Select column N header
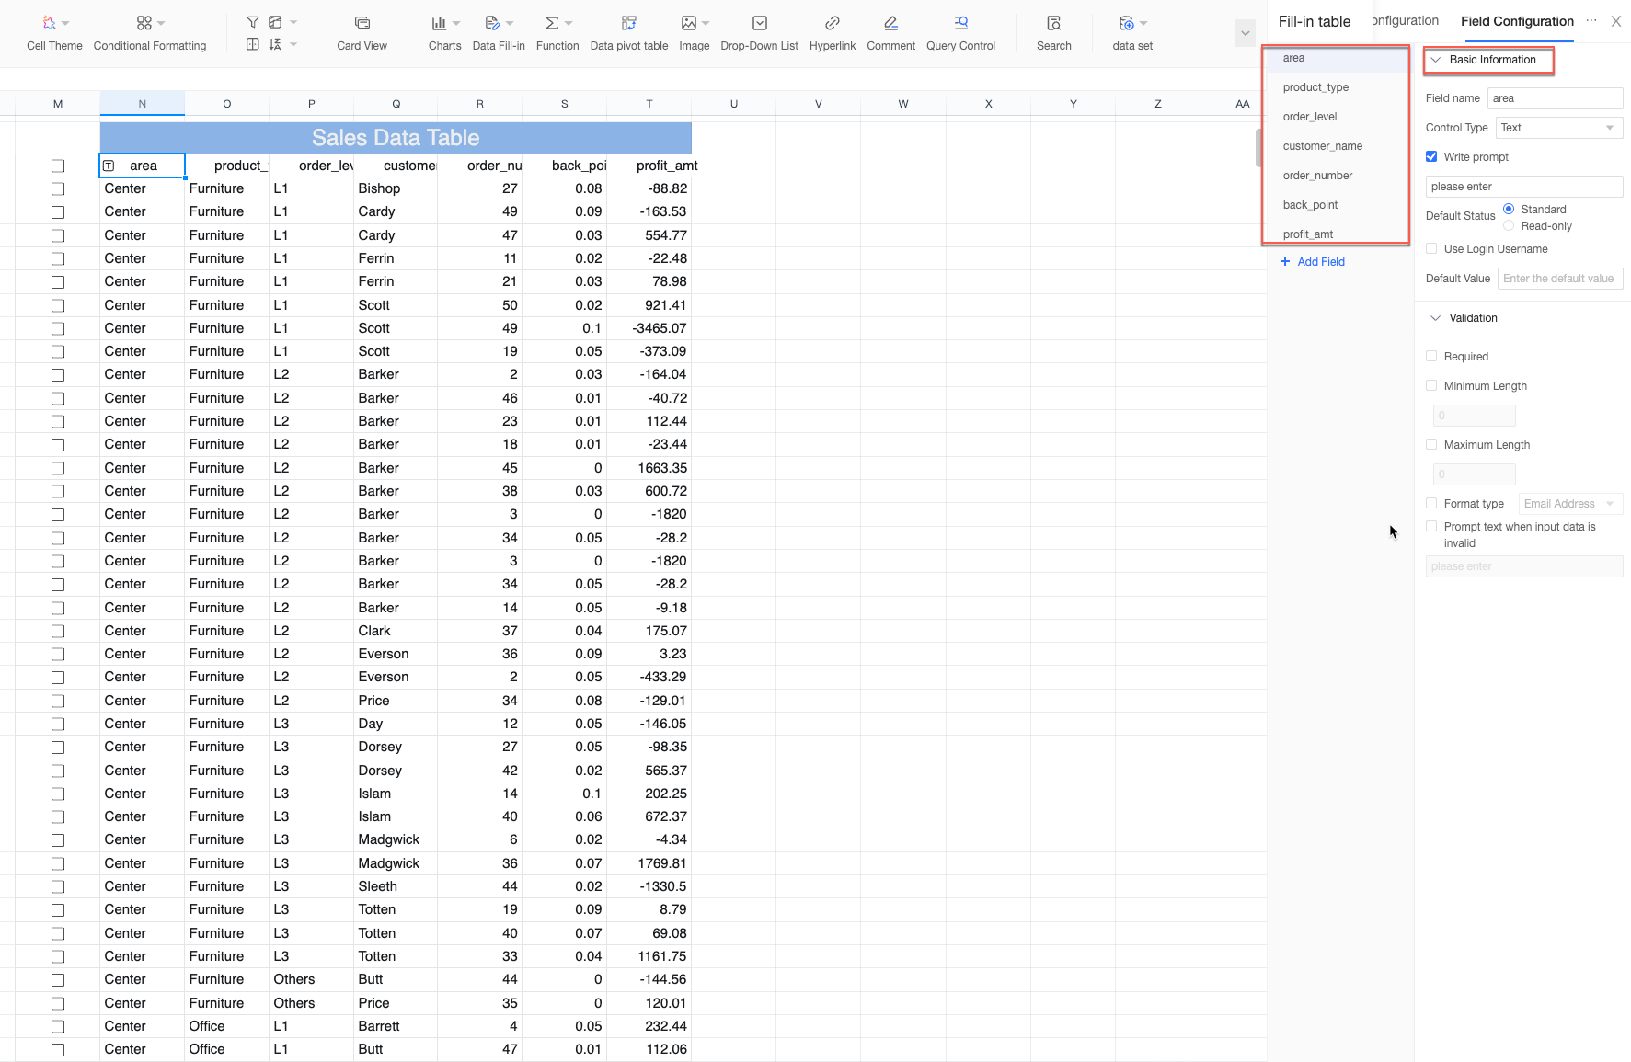 point(143,104)
